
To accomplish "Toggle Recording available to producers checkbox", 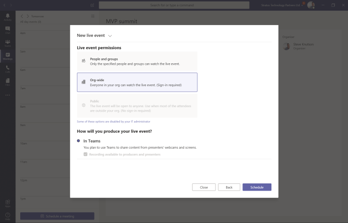I will click(x=85, y=154).
